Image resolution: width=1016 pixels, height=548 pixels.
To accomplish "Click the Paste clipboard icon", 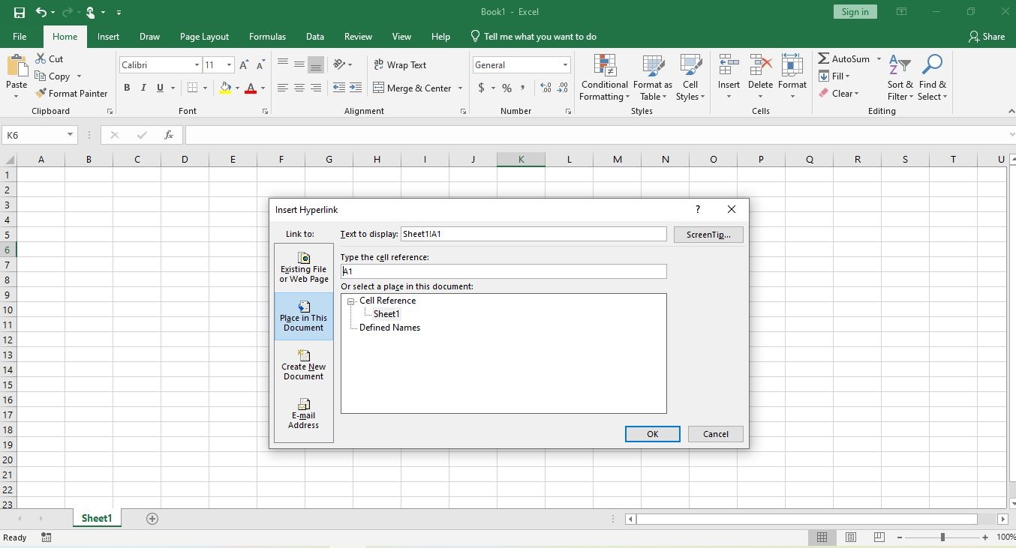I will [x=17, y=66].
